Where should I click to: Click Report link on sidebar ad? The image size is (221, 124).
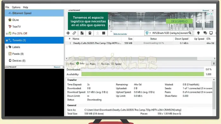pyautogui.click(x=57, y=67)
